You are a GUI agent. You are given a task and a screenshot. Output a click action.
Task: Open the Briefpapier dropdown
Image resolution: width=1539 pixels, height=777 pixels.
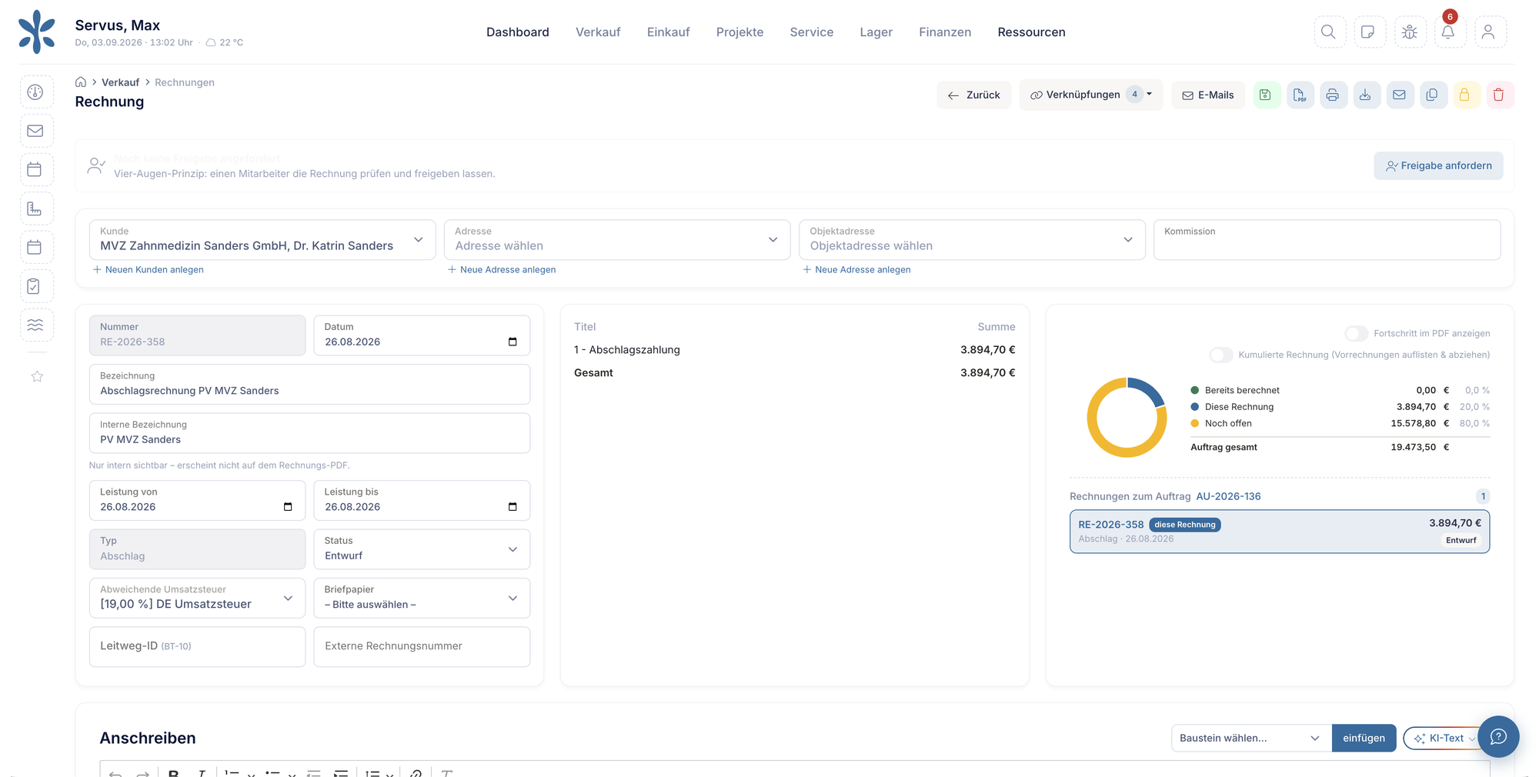pos(422,598)
